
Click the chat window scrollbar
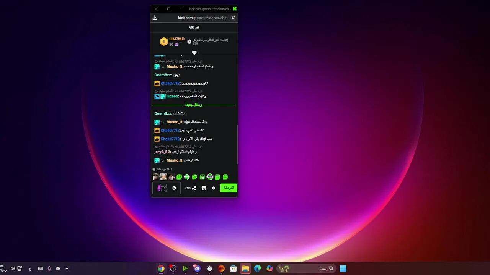(x=237, y=144)
